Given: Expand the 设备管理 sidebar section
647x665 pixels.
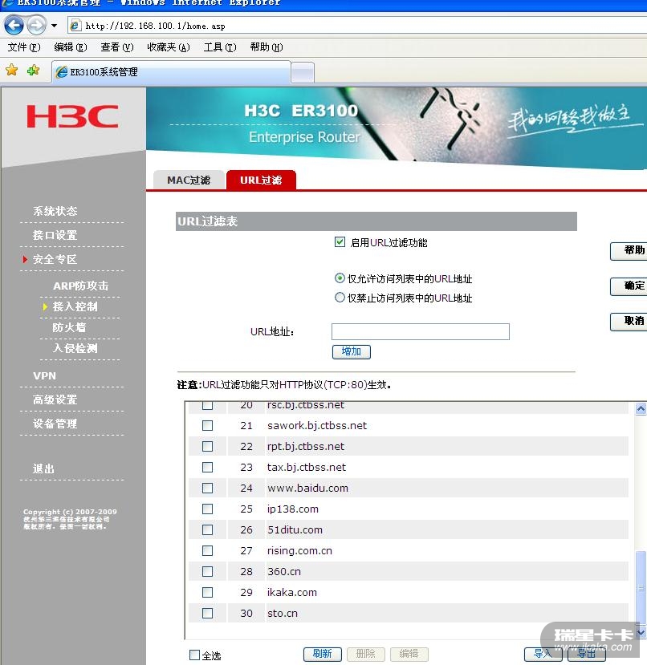Looking at the screenshot, I should pos(55,424).
